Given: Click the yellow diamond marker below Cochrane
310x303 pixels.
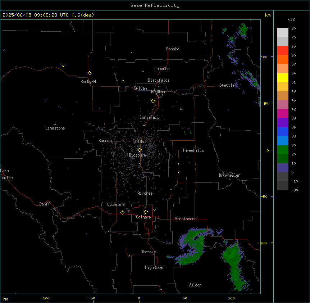Looking at the screenshot, I should coord(122,212).
